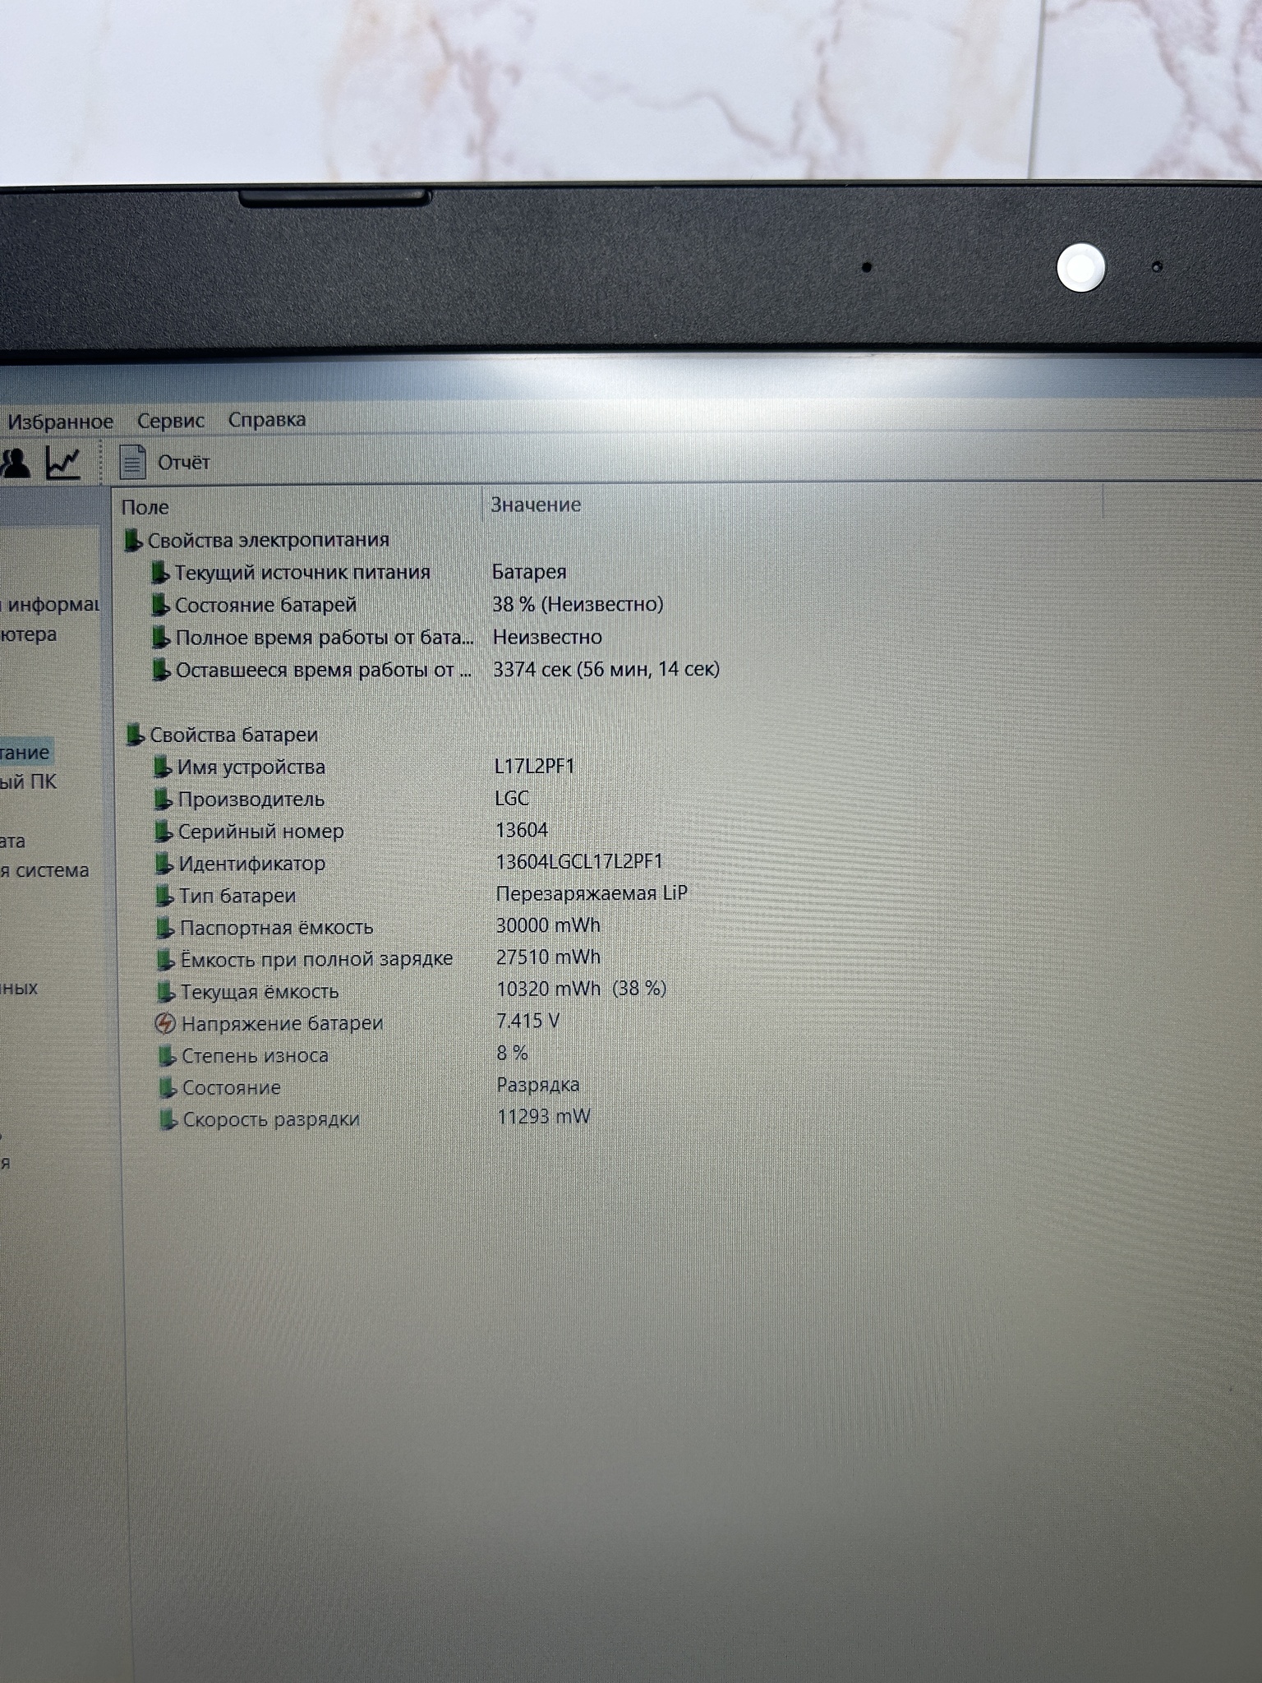Click icon beside Производитель
Screen dimensions: 1262x1683
coord(164,799)
